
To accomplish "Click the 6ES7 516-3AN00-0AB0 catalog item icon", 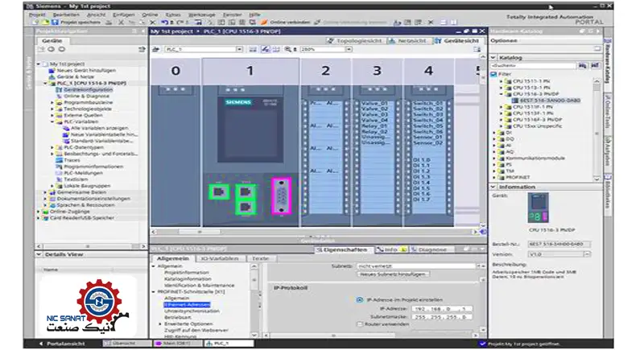I will pos(515,100).
